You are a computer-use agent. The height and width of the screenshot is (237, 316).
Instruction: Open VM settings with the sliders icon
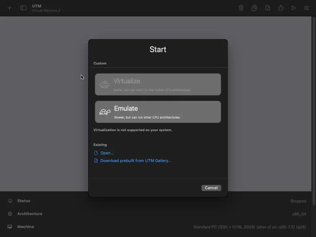(306, 8)
